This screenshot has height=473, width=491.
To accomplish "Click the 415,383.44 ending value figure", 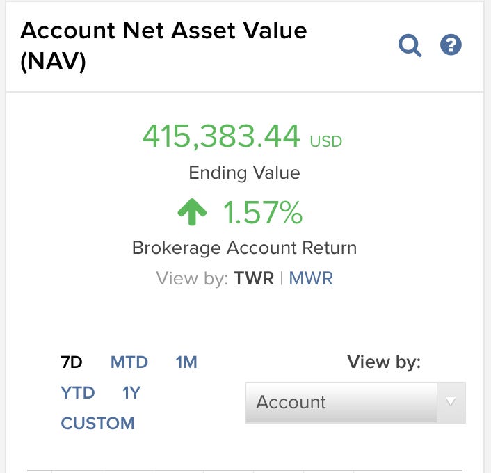I will (x=221, y=137).
